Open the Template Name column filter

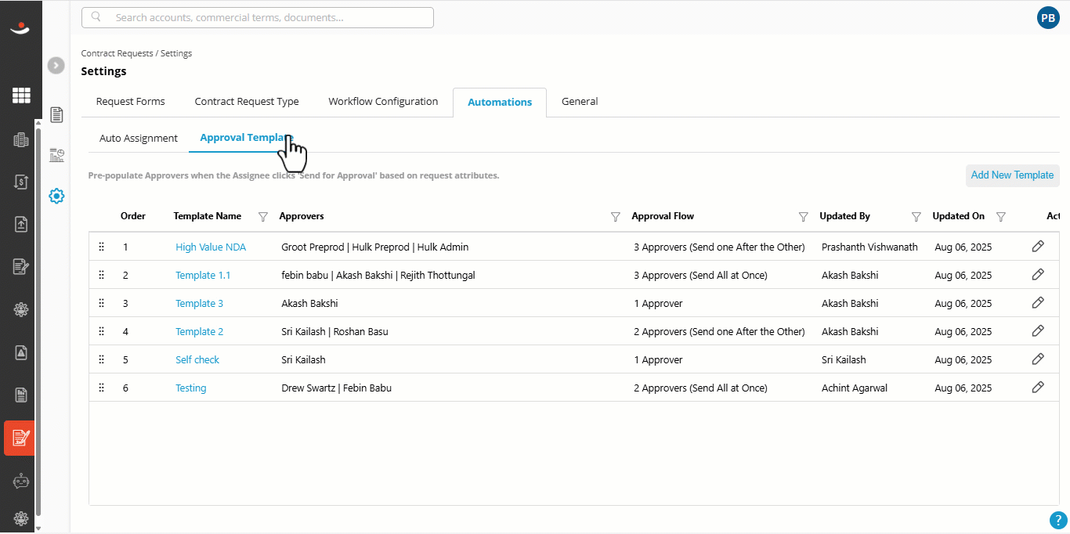point(263,217)
